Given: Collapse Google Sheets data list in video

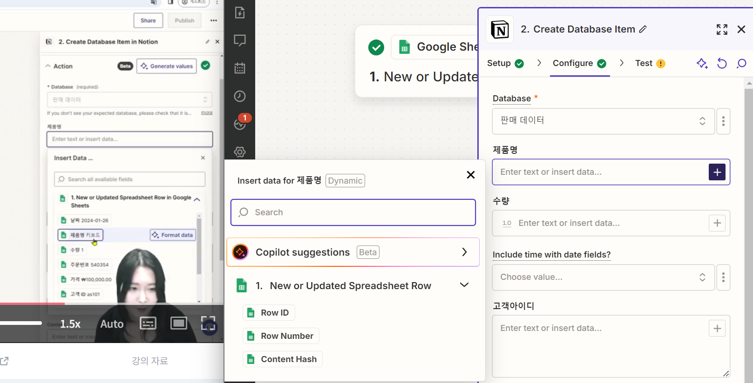Looking at the screenshot, I should pos(197,199).
